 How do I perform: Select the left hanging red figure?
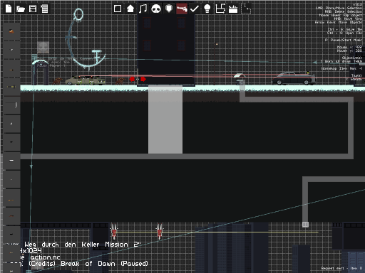(114, 231)
